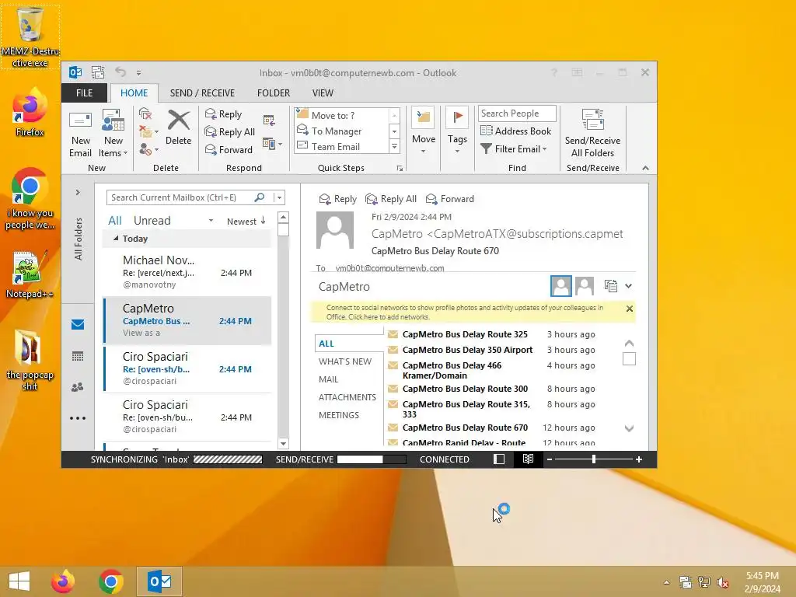Select MEETINGS in people pane
This screenshot has height=597, width=796.
tap(339, 415)
